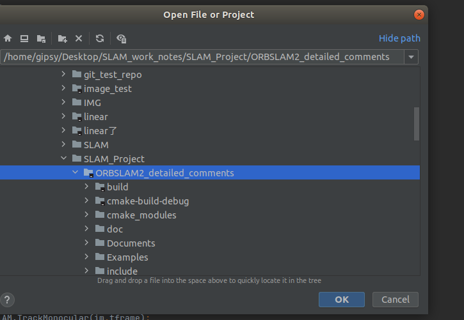Click the folder icon beside cmake_modules
Screen dimensions: 464x320
[x=100, y=215]
